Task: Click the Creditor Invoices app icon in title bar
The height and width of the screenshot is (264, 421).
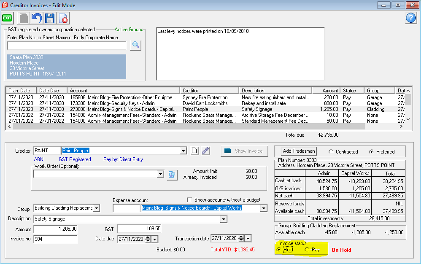Action: pos(5,5)
